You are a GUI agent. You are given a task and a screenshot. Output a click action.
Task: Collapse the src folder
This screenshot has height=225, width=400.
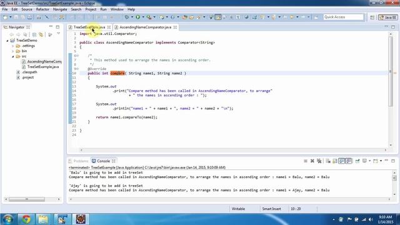coord(12,56)
